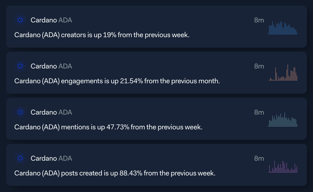Open the "creators is up 19%" alert text

click(102, 35)
